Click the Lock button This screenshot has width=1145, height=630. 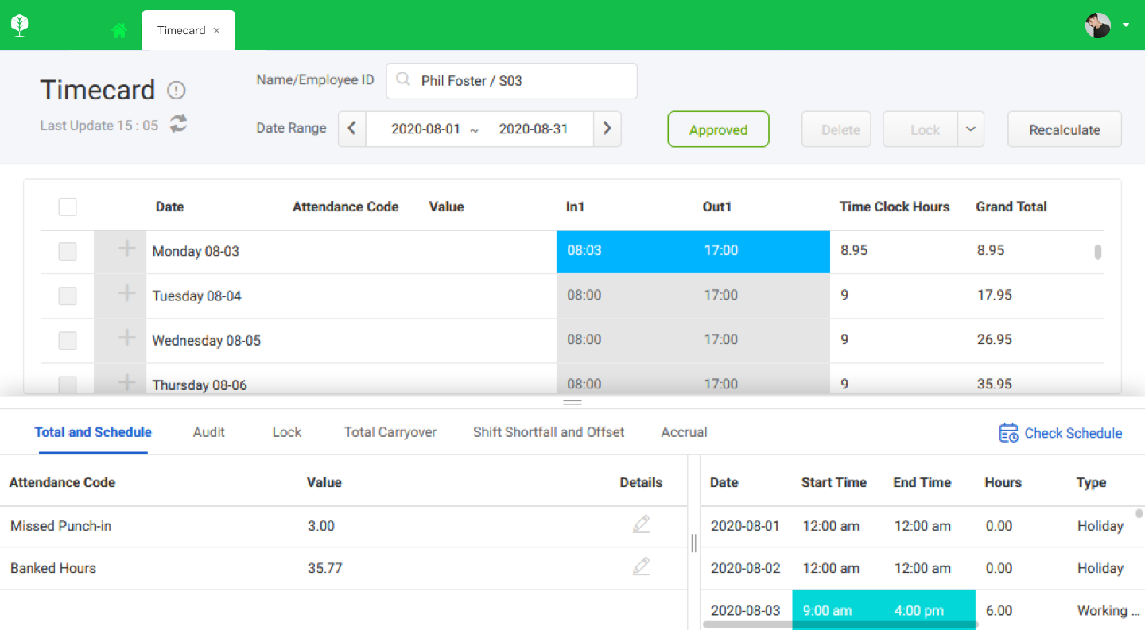pos(921,129)
